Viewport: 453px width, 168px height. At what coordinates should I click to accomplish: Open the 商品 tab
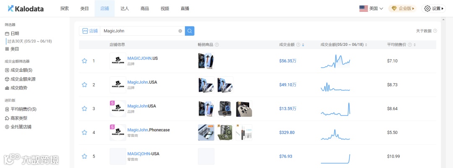tap(145, 8)
